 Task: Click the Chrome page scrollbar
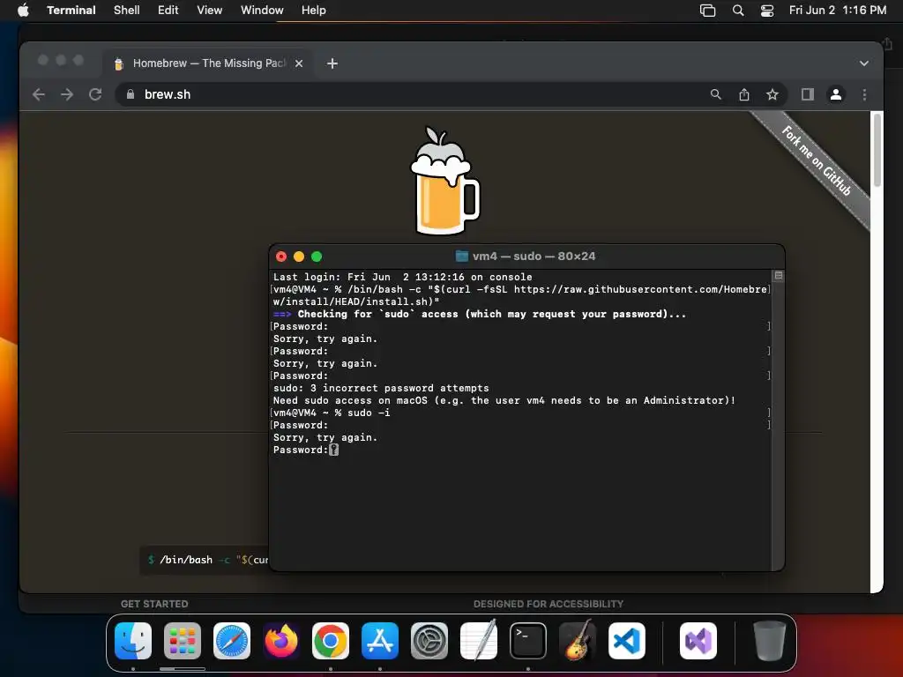pyautogui.click(x=877, y=151)
